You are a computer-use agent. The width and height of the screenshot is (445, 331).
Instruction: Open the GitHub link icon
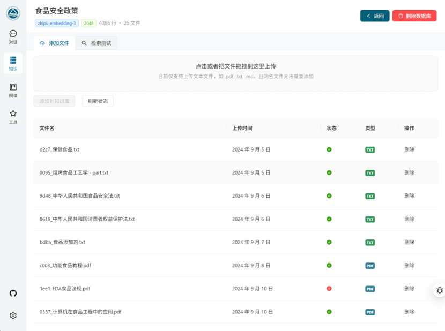click(13, 294)
